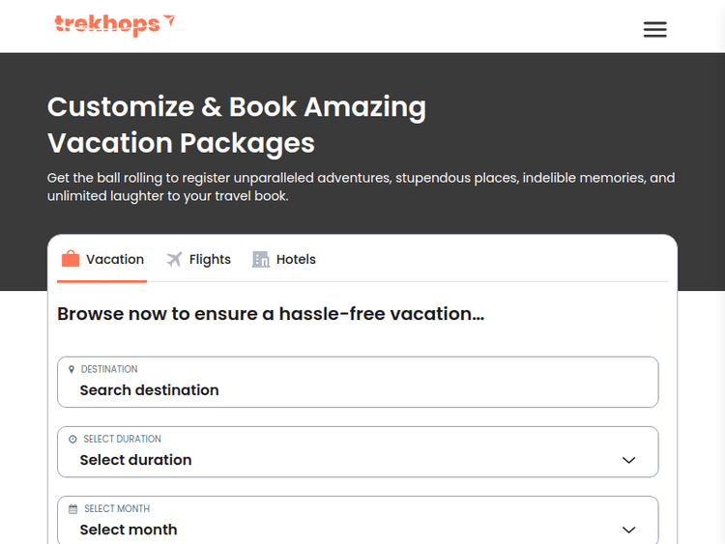The height and width of the screenshot is (544, 725).
Task: Expand the duration chevron arrow
Action: [628, 460]
